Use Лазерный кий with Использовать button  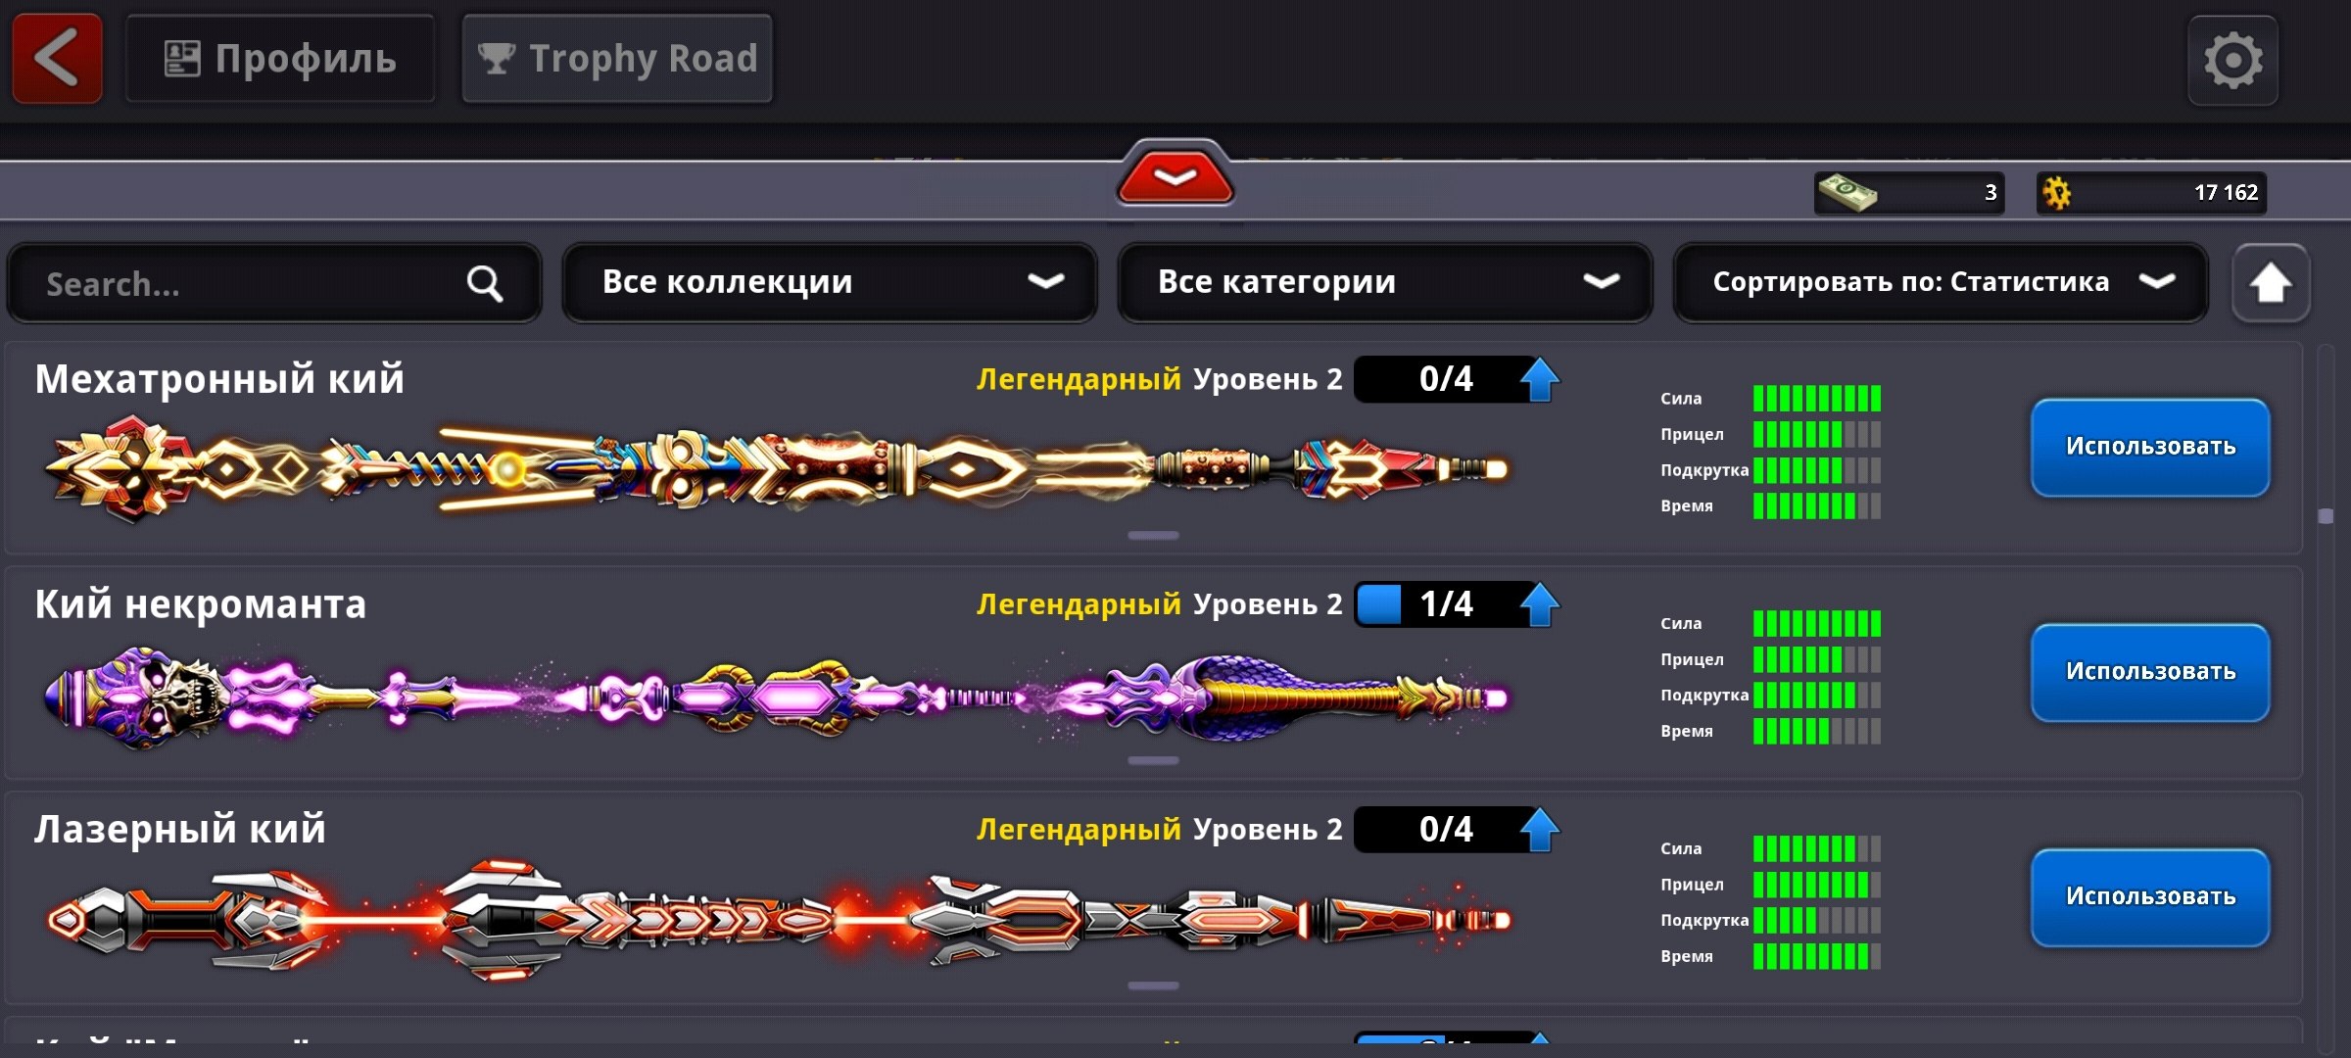(2150, 897)
